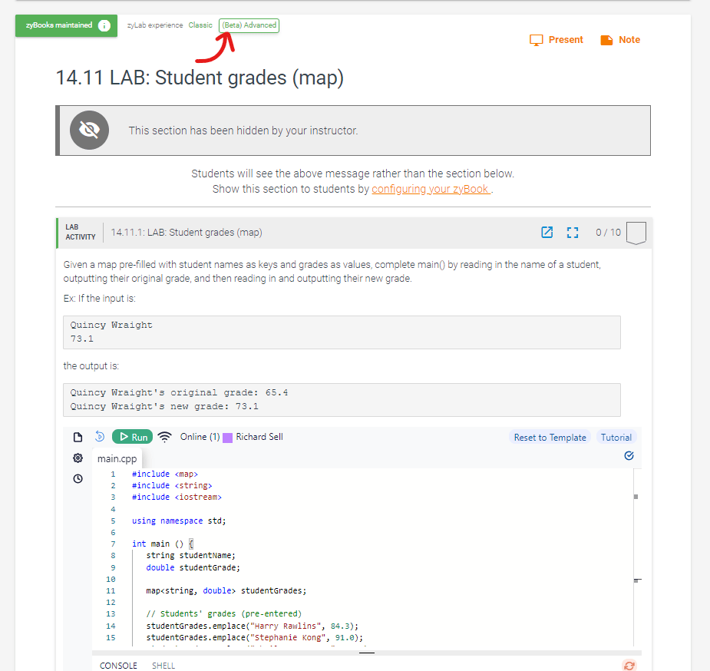Viewport: 710px width, 671px height.
Task: Click the playback history icon beside Run
Action: click(x=100, y=437)
